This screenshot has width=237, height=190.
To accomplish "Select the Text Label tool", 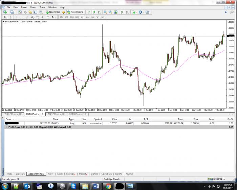I will [x=48, y=17].
